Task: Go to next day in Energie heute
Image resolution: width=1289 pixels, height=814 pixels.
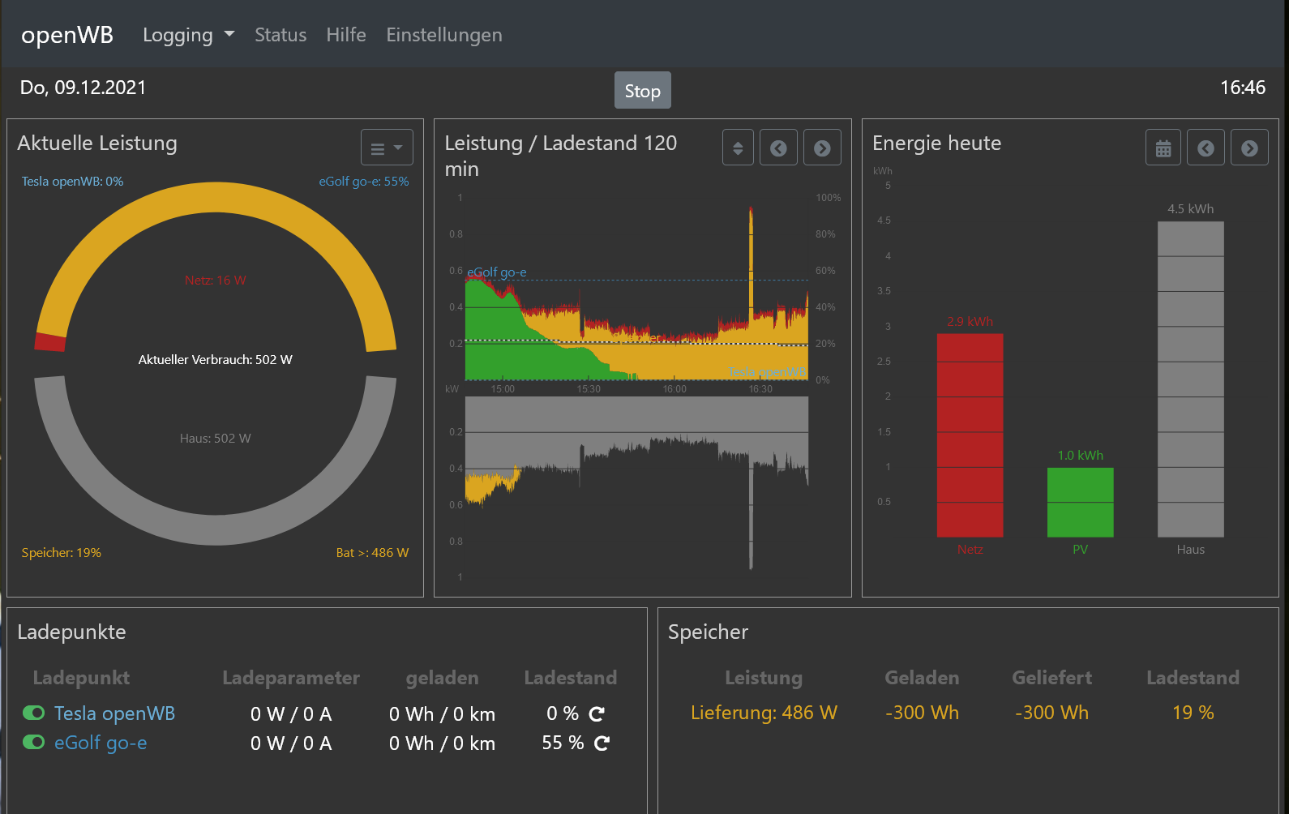Action: [1249, 148]
